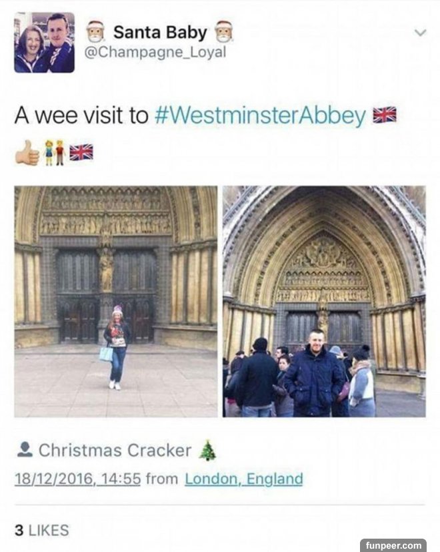Click the thumbs up emoji
The image size is (440, 552).
[27, 152]
